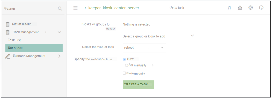
Task: Expand the Scenario Management arrow
Action: (x=59, y=56)
